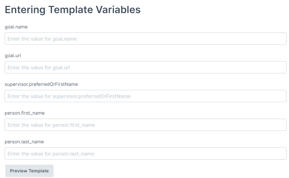This screenshot has height=178, width=289.
Task: Click the supervisor.preferredOrFirstName placeholder text
Action: 69,96
